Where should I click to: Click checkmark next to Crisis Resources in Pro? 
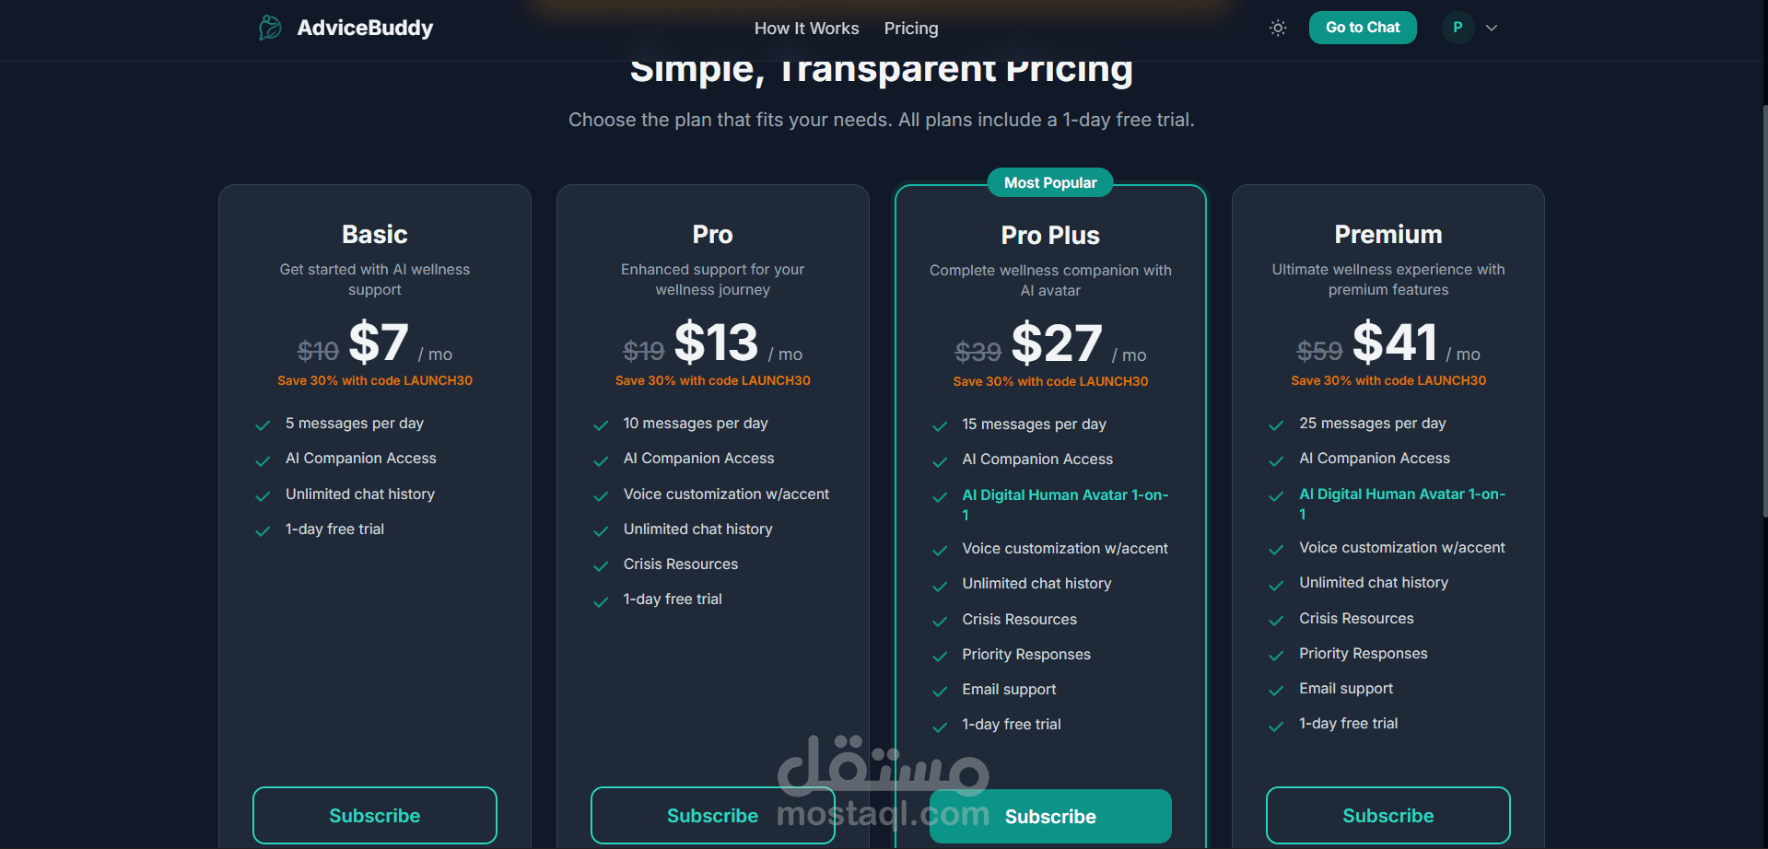point(601,565)
